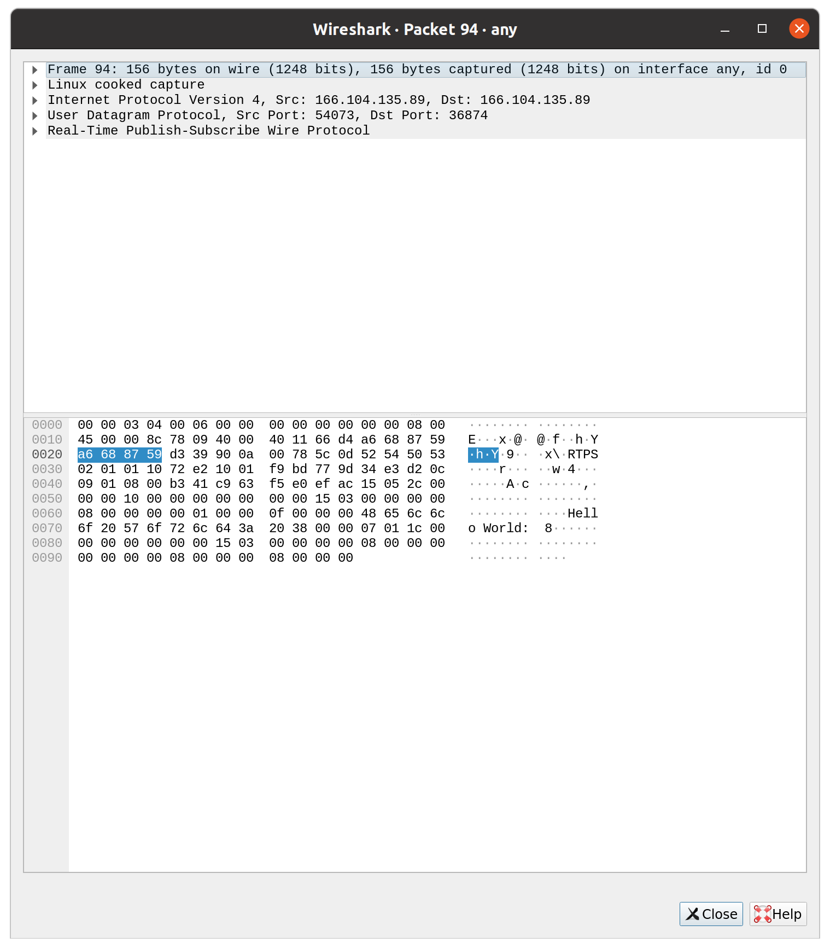Expand the Frame 94 tree row

tap(35, 69)
